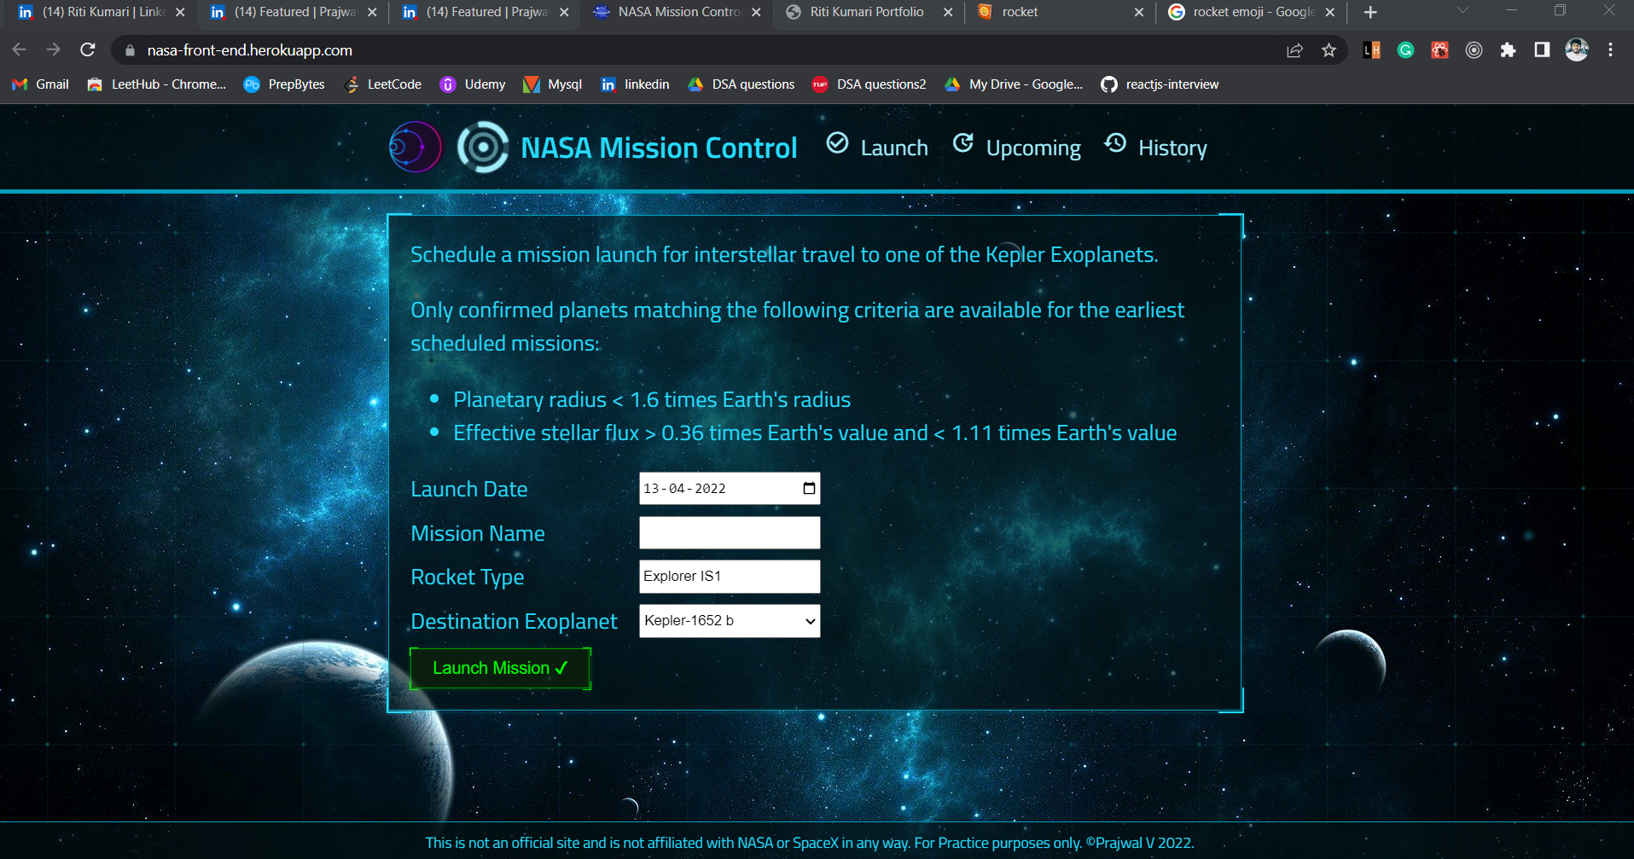Switch to the rocket tab
Screen dimensions: 1634x859
pyautogui.click(x=1061, y=12)
